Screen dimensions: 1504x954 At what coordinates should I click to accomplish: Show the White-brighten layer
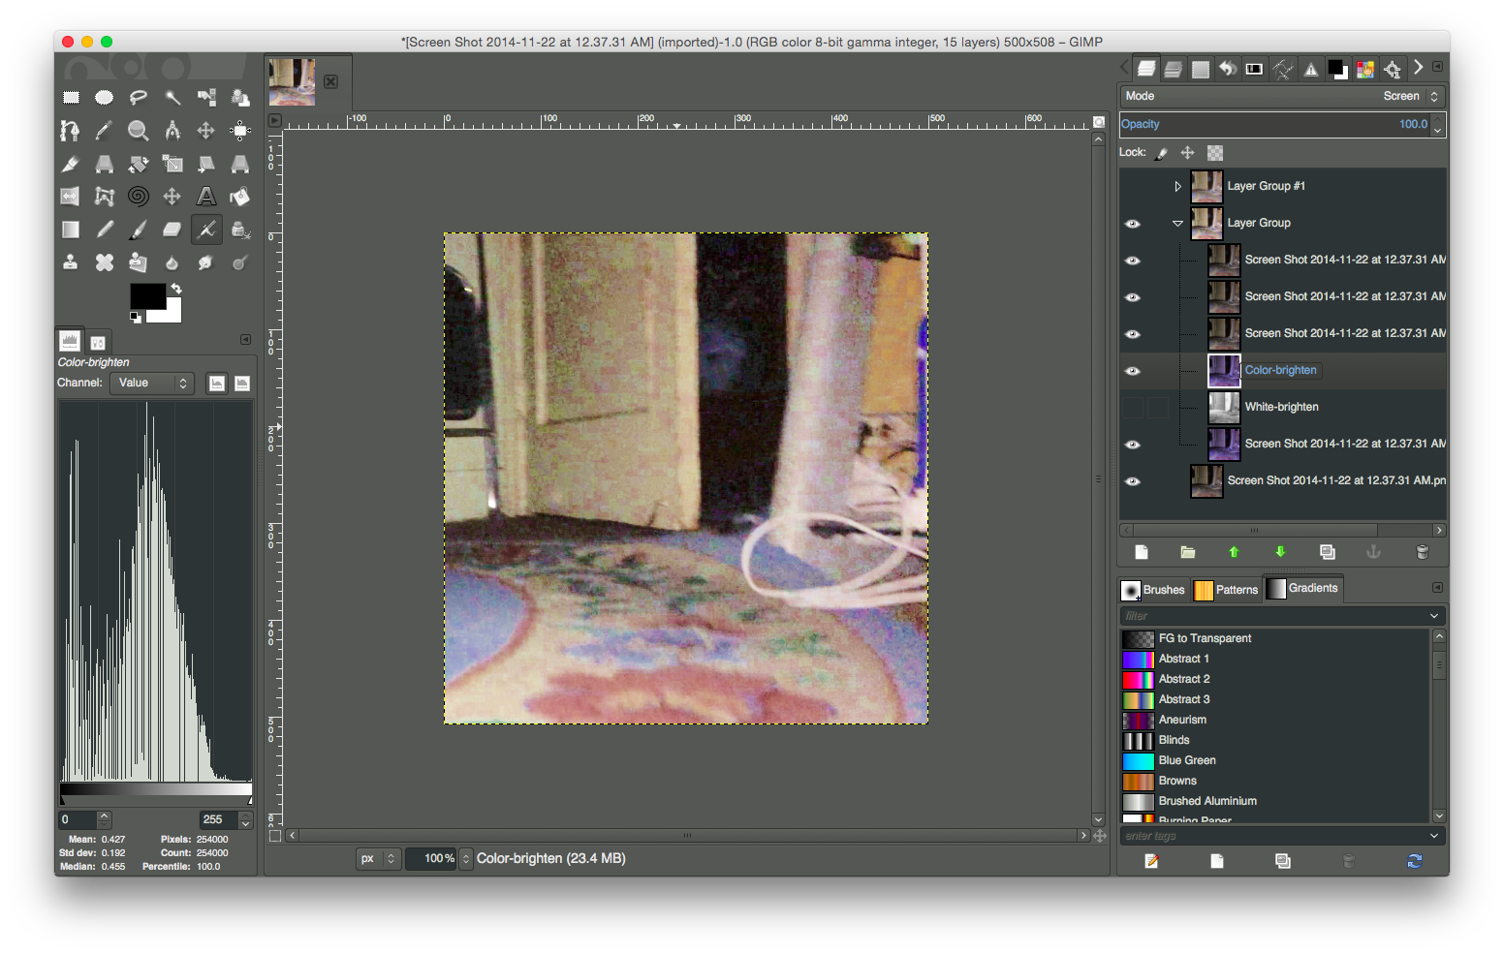pos(1133,408)
